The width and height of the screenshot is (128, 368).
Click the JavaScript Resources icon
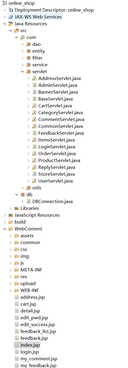tap(11, 215)
